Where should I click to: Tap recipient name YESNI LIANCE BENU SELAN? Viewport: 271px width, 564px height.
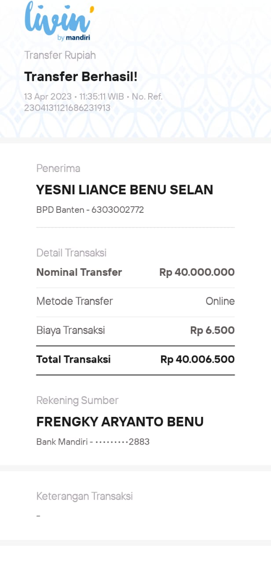coord(125,190)
